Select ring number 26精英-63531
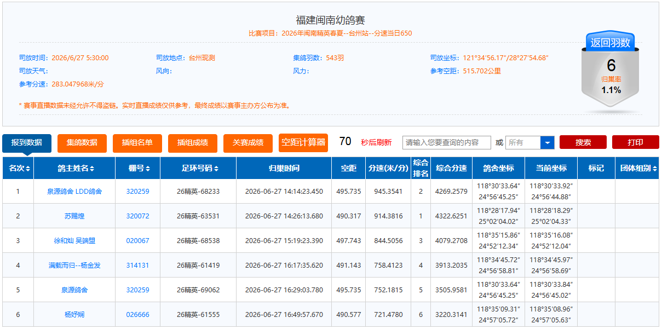Screen dimensions: 662x329 pos(198,216)
